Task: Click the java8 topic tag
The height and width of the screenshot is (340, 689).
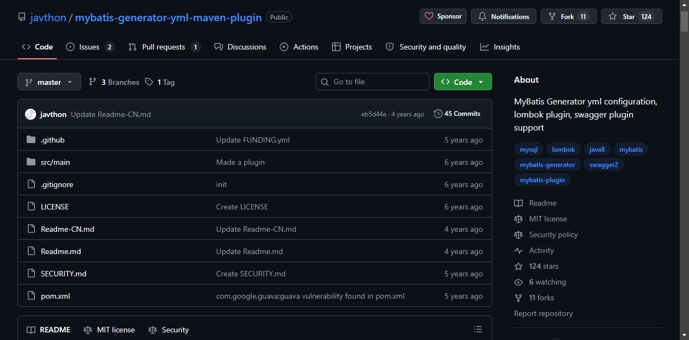Action: click(x=597, y=149)
